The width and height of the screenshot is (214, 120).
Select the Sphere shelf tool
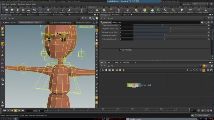(12, 10)
